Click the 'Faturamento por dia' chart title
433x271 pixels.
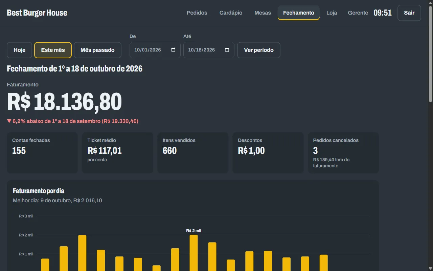(x=39, y=191)
